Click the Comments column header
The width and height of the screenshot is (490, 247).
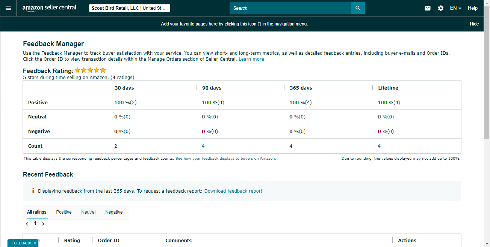coord(178,240)
